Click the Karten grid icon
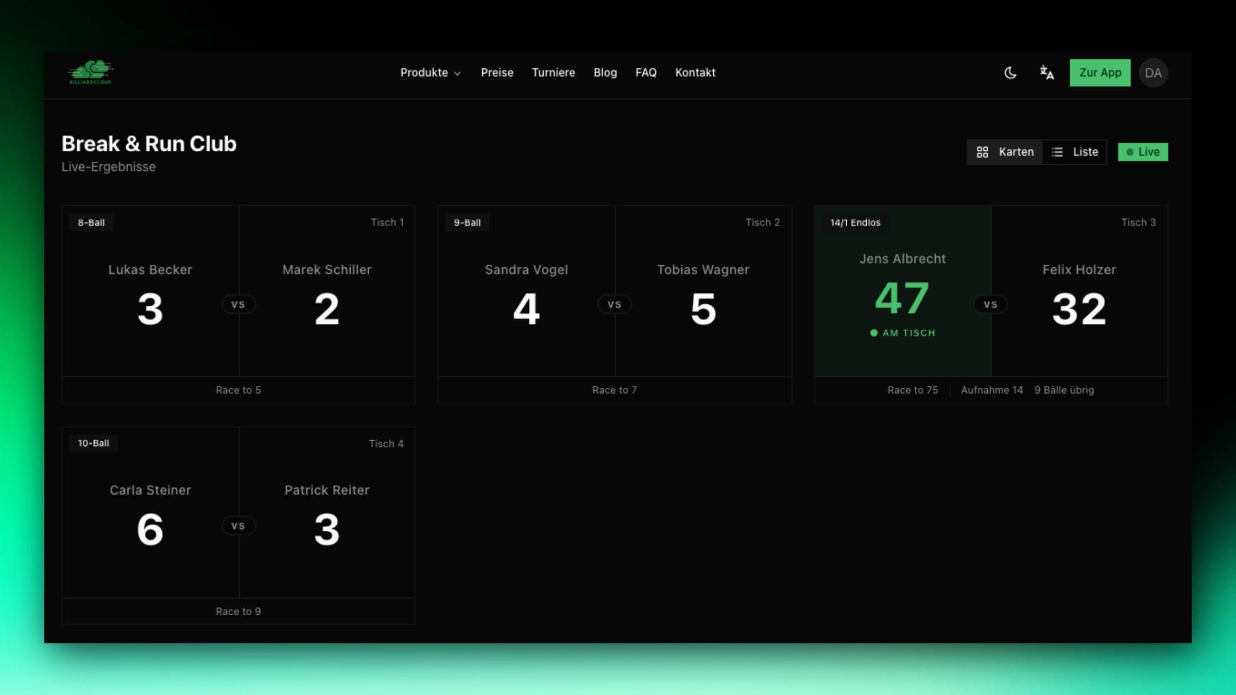The height and width of the screenshot is (695, 1236). pos(982,152)
